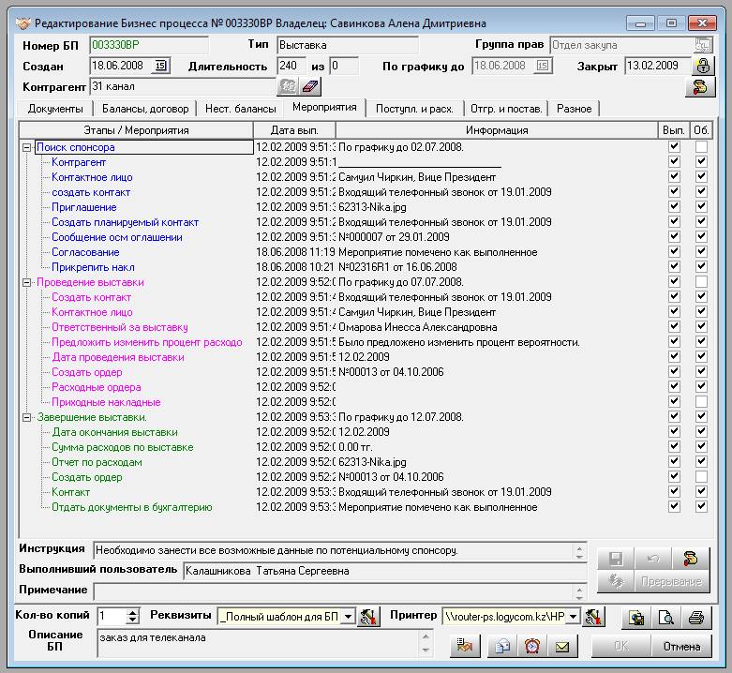Screen dimensions: 732x673
Task: Toggle Об. checkbox for Создать ордер green row
Action: tap(701, 476)
